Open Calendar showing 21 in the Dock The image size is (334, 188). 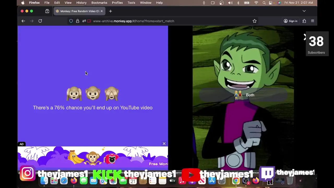click(133, 180)
